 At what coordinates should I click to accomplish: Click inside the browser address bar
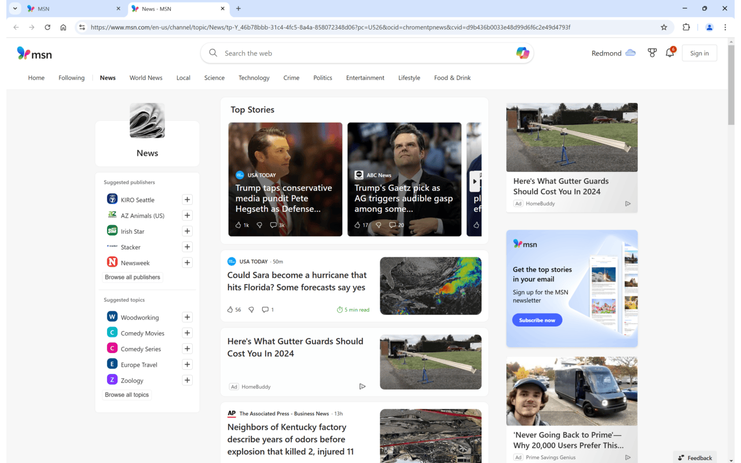pos(370,27)
